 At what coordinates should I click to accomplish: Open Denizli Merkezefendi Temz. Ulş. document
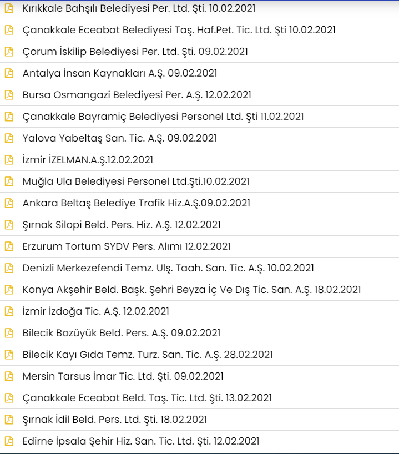[x=168, y=268]
